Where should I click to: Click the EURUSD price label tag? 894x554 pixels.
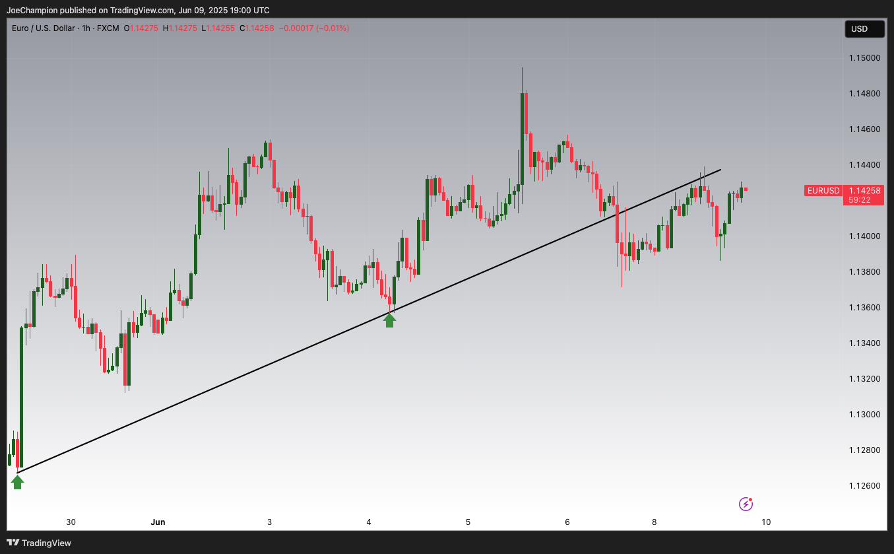pos(823,191)
